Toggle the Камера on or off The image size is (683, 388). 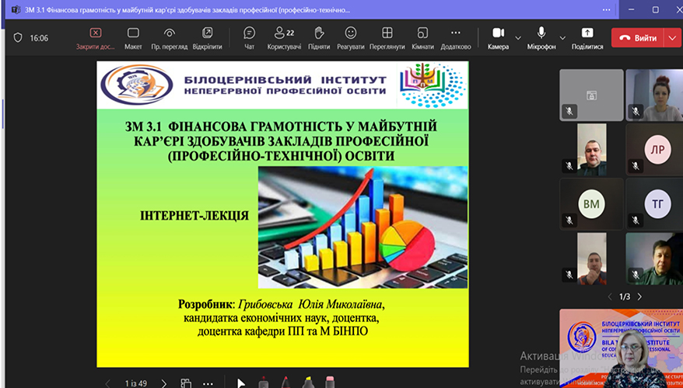tap(498, 37)
